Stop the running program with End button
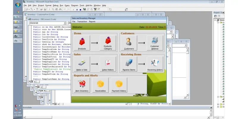This screenshot has height=119, width=238. click(x=80, y=10)
